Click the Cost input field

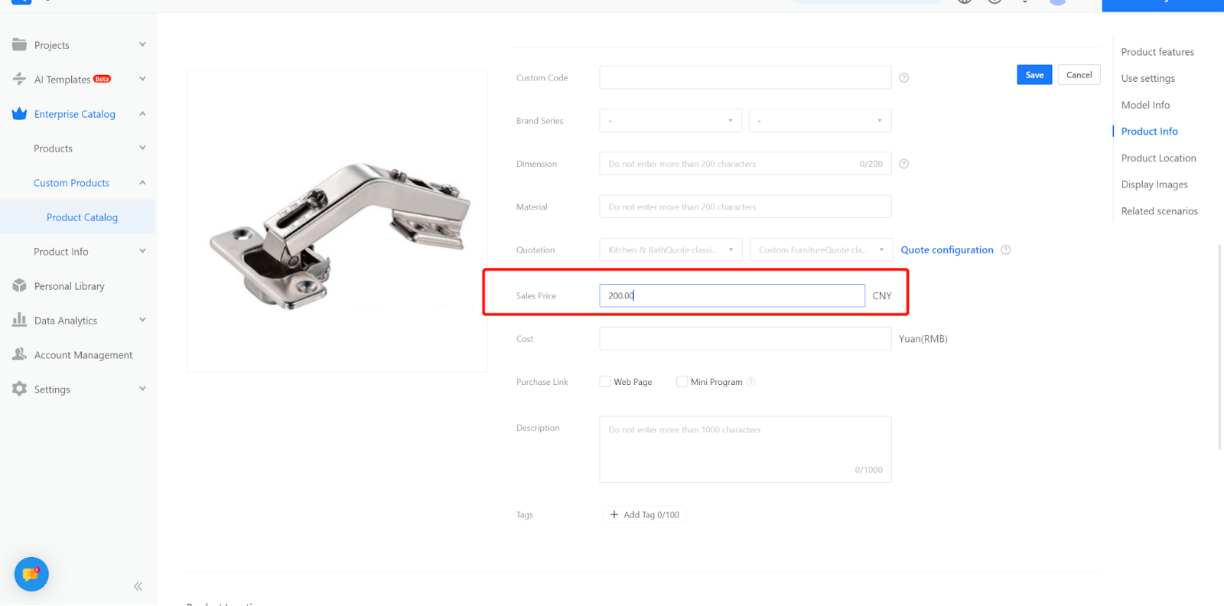click(745, 338)
